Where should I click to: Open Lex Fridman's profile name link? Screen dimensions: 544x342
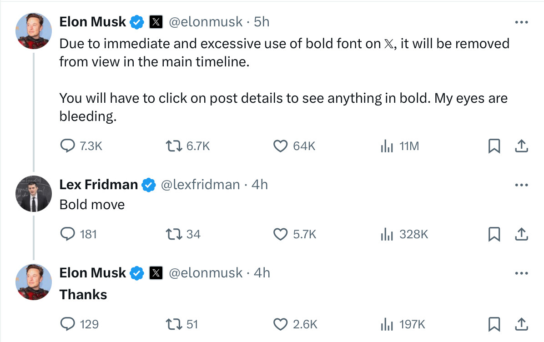point(99,185)
